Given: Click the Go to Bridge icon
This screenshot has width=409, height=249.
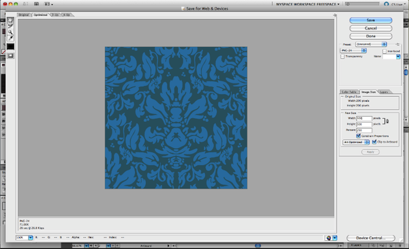Looking at the screenshot, I should click(x=36, y=4).
